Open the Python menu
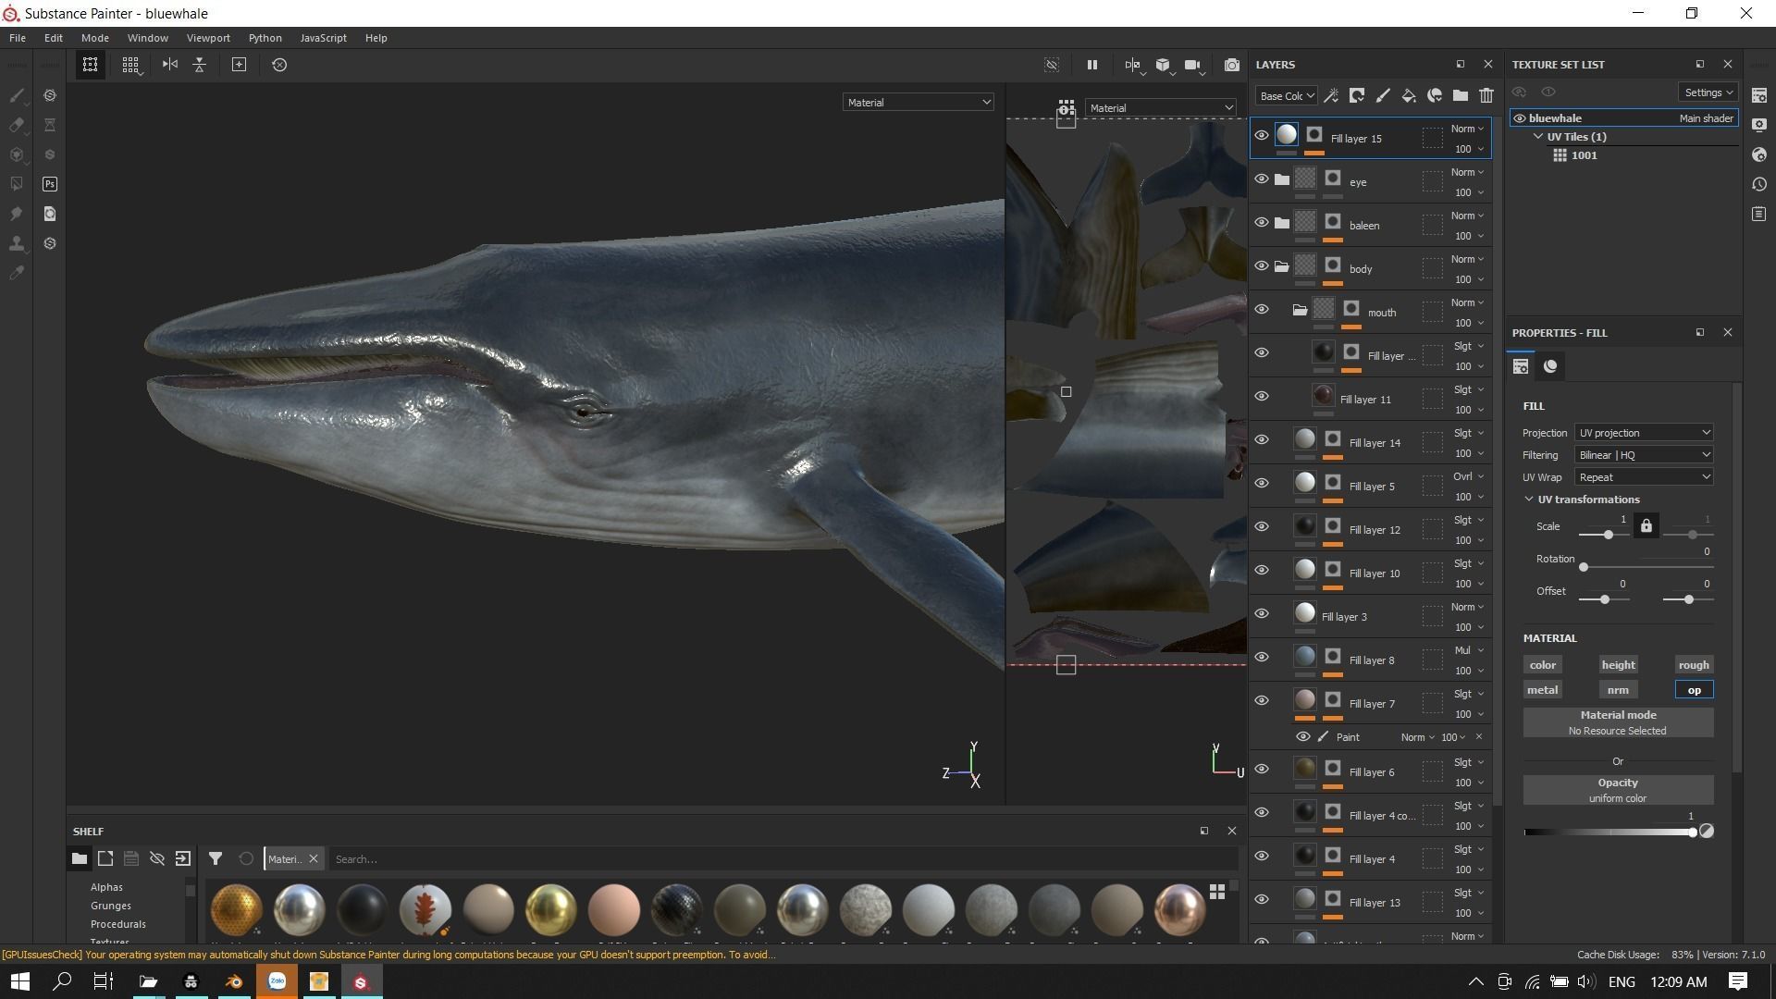 click(265, 38)
